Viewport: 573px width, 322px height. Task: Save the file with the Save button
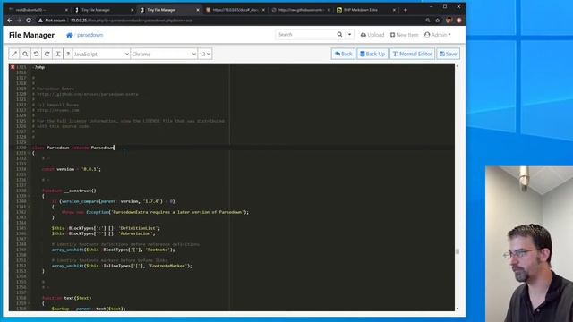[x=448, y=54]
